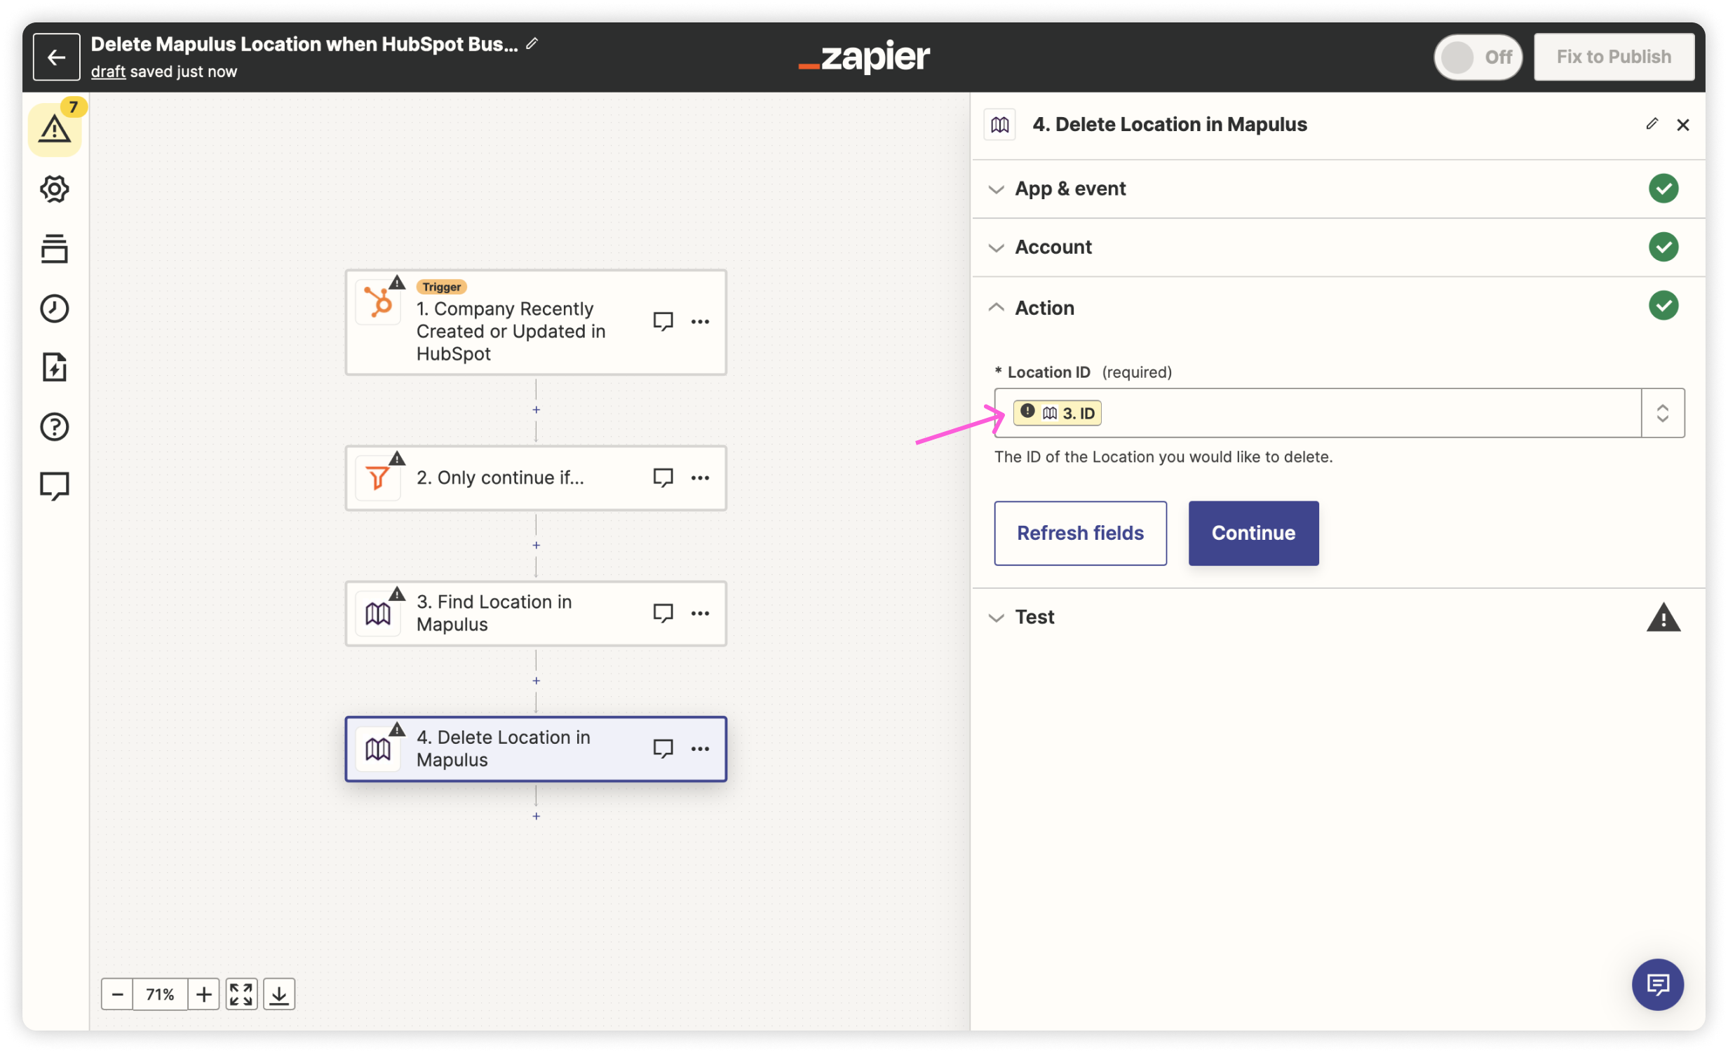Click the Continue button
The image size is (1728, 1053).
1253,533
